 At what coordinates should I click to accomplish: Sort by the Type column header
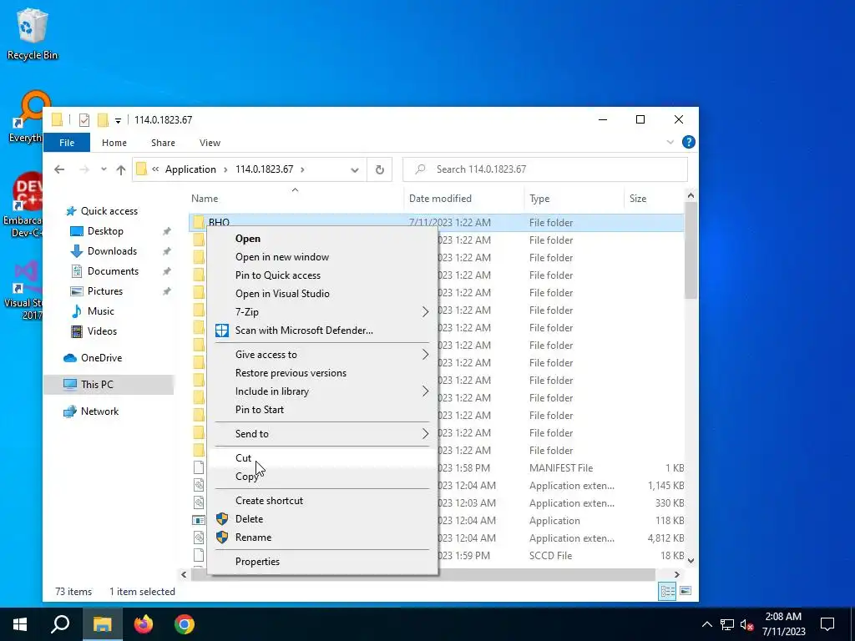click(574, 199)
